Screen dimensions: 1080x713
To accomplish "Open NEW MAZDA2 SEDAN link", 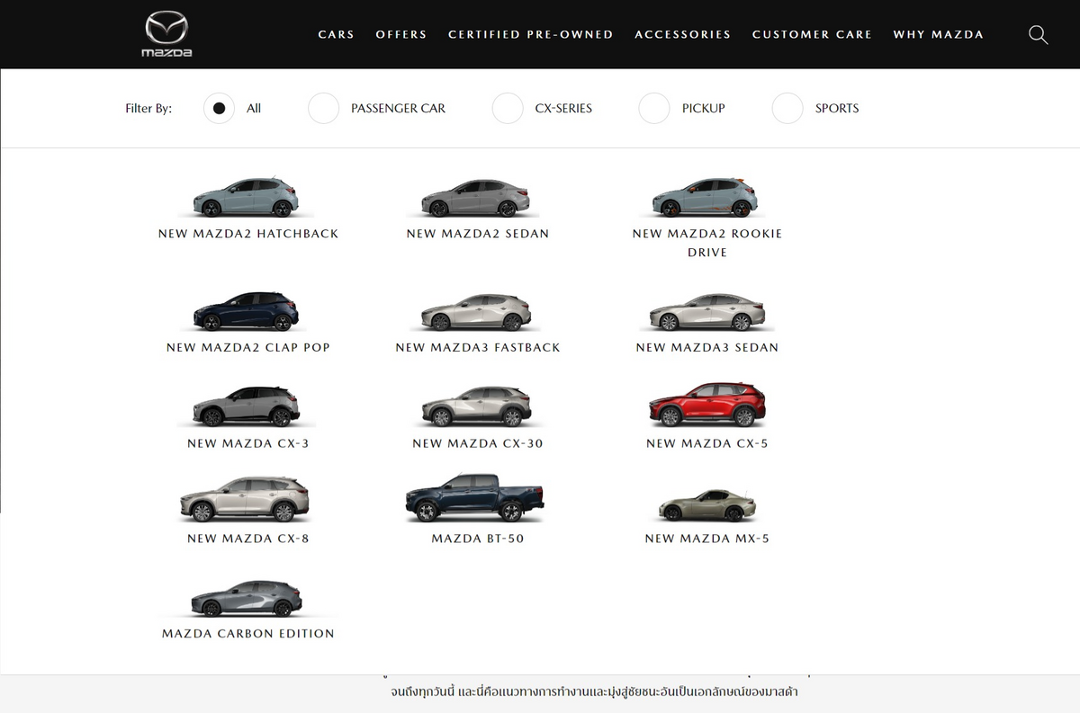I will [x=478, y=234].
